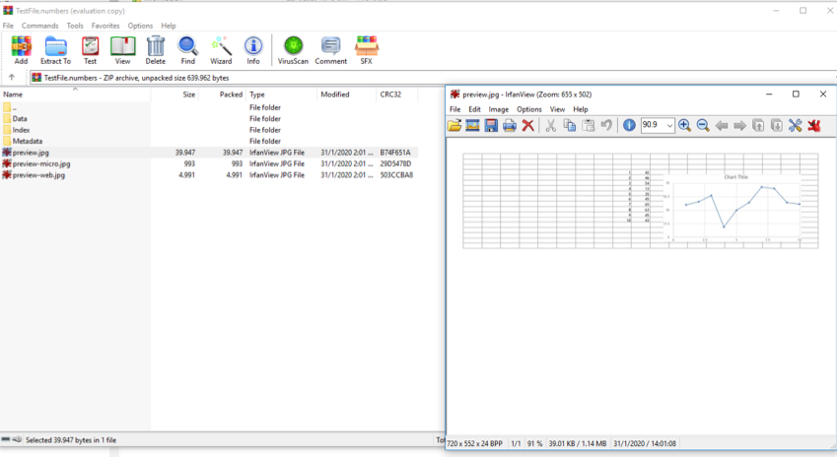Click the WinRAR Find toolbar icon

click(x=188, y=50)
